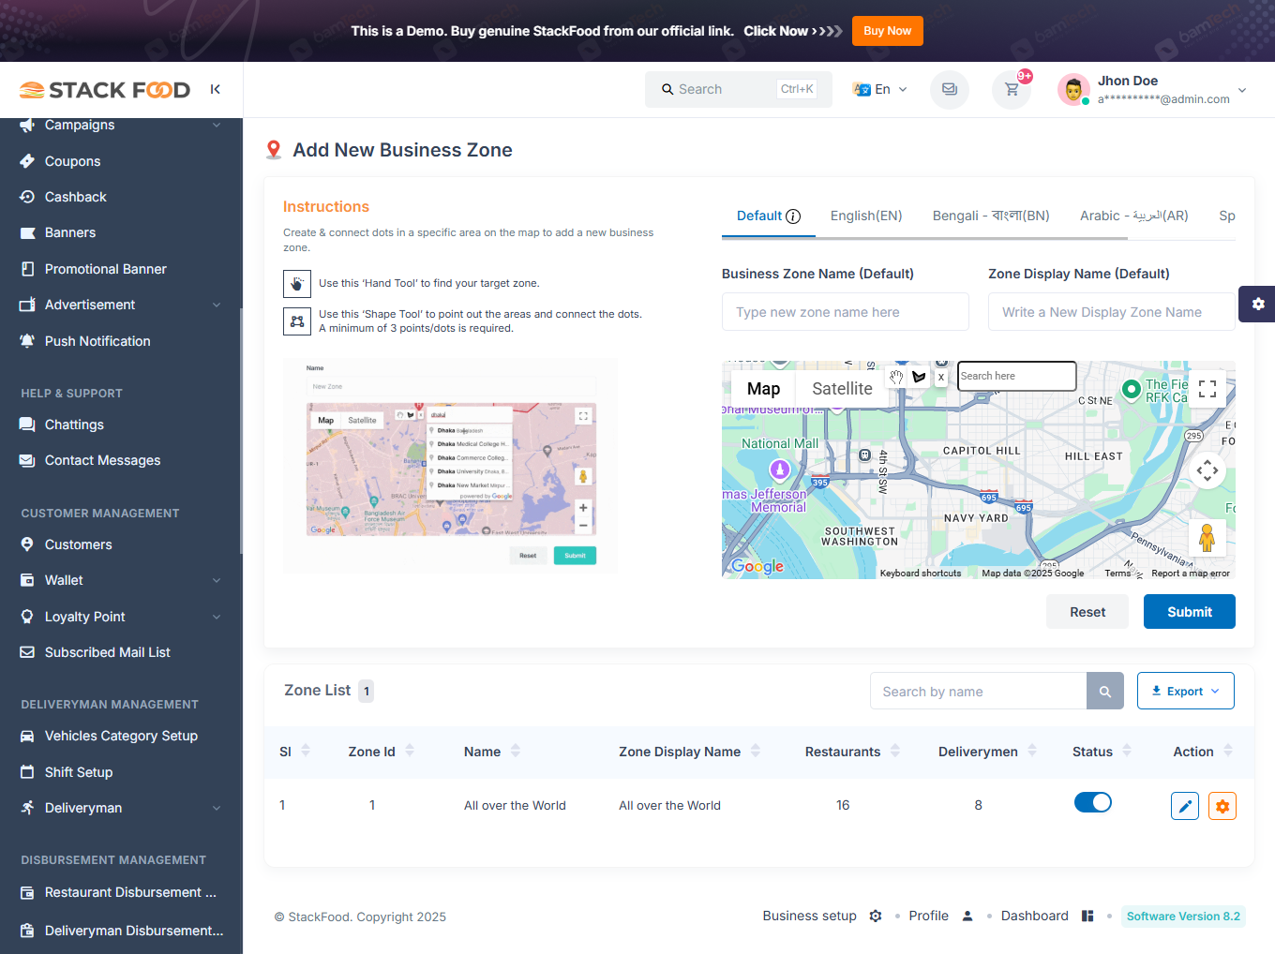Open the shopping cart orders icon

click(1012, 89)
